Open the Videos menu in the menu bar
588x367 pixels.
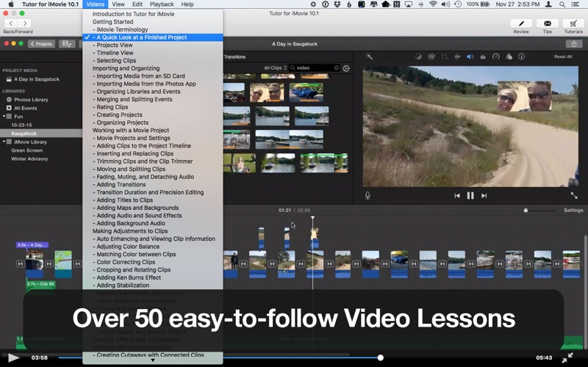coord(96,4)
